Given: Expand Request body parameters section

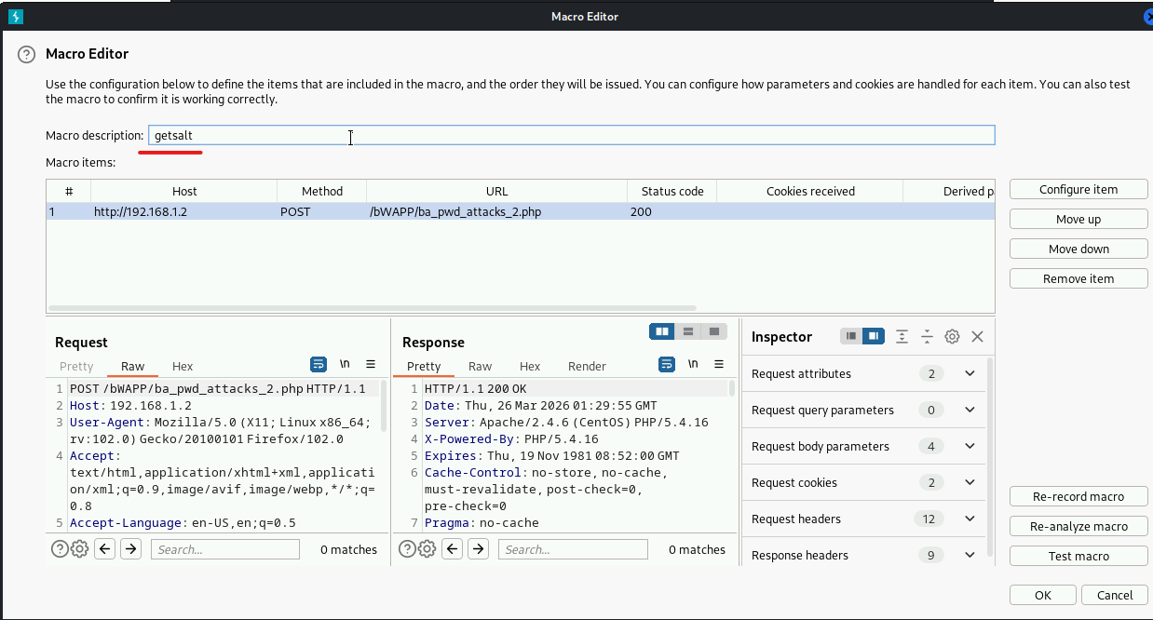Looking at the screenshot, I should pos(970,446).
